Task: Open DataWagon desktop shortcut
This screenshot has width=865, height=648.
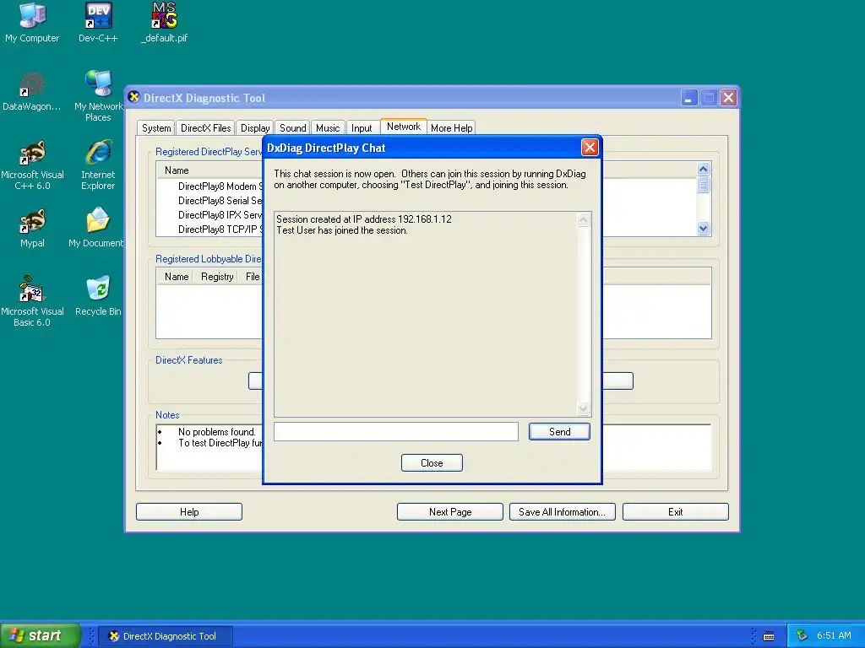Action: click(x=32, y=91)
